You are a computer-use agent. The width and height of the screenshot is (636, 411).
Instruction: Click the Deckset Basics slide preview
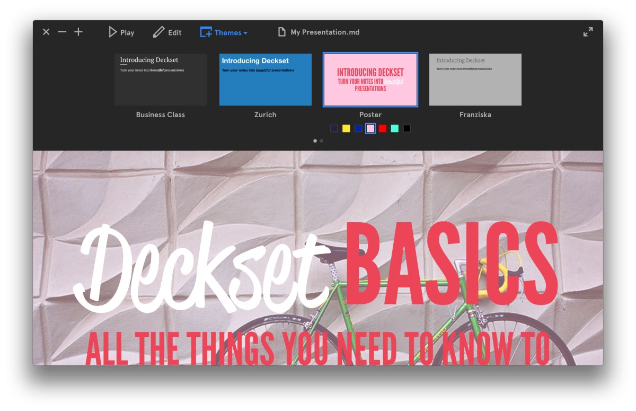point(318,258)
